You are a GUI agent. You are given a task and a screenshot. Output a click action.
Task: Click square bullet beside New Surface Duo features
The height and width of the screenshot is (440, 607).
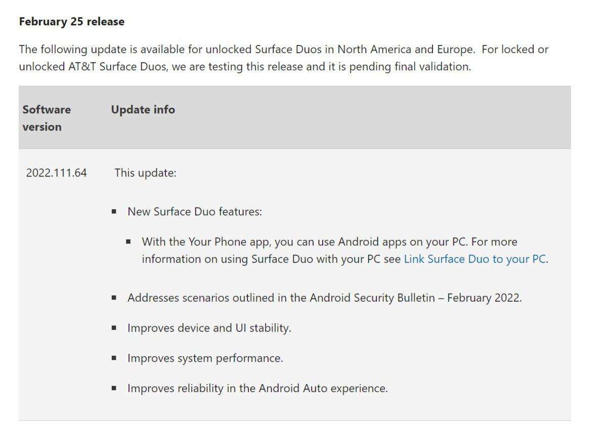pyautogui.click(x=114, y=212)
